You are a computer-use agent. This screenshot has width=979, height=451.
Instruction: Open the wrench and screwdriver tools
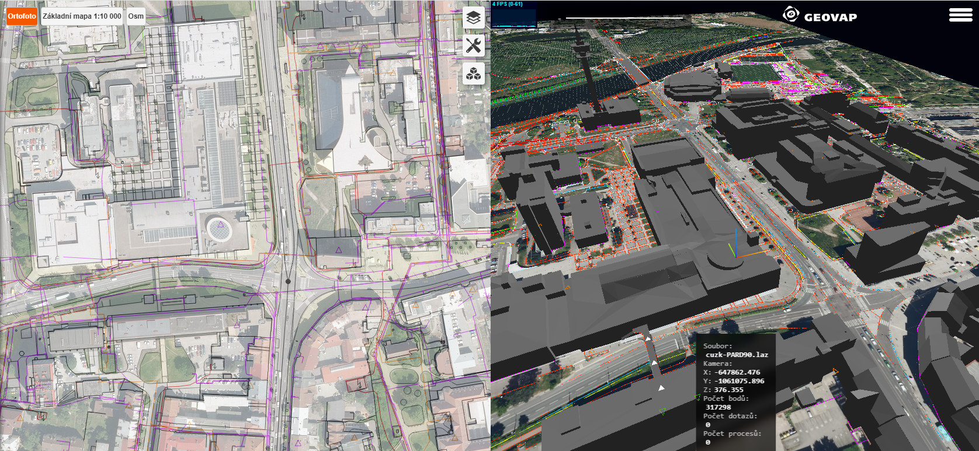coord(474,45)
